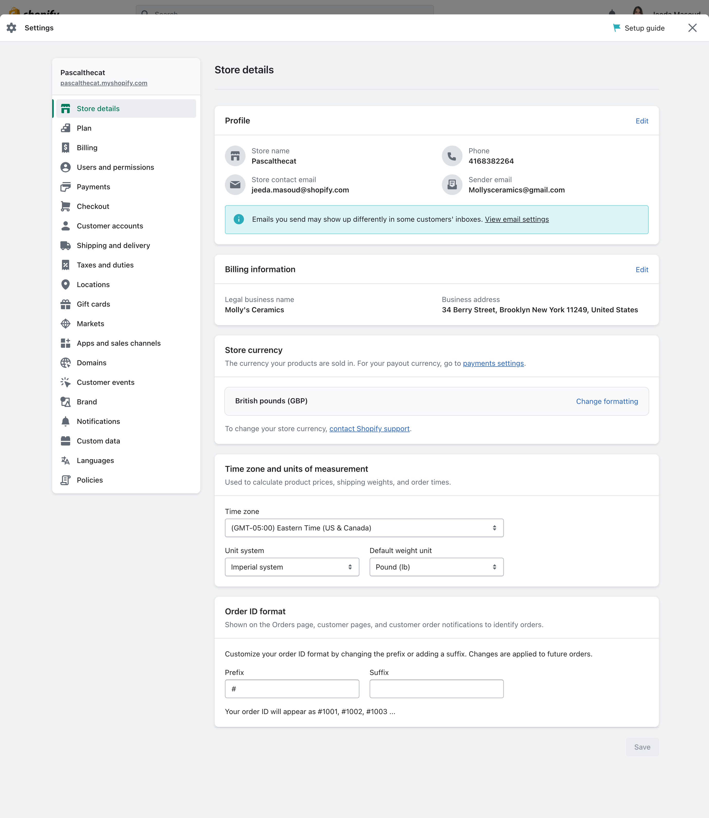Click Edit in Billing information card

click(642, 270)
